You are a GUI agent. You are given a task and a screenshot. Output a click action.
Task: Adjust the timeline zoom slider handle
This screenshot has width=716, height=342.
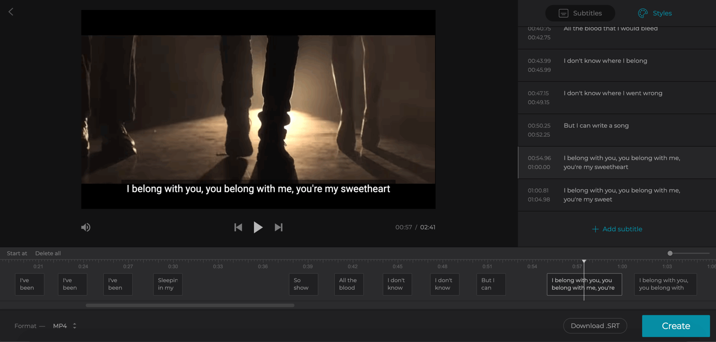pyautogui.click(x=670, y=253)
